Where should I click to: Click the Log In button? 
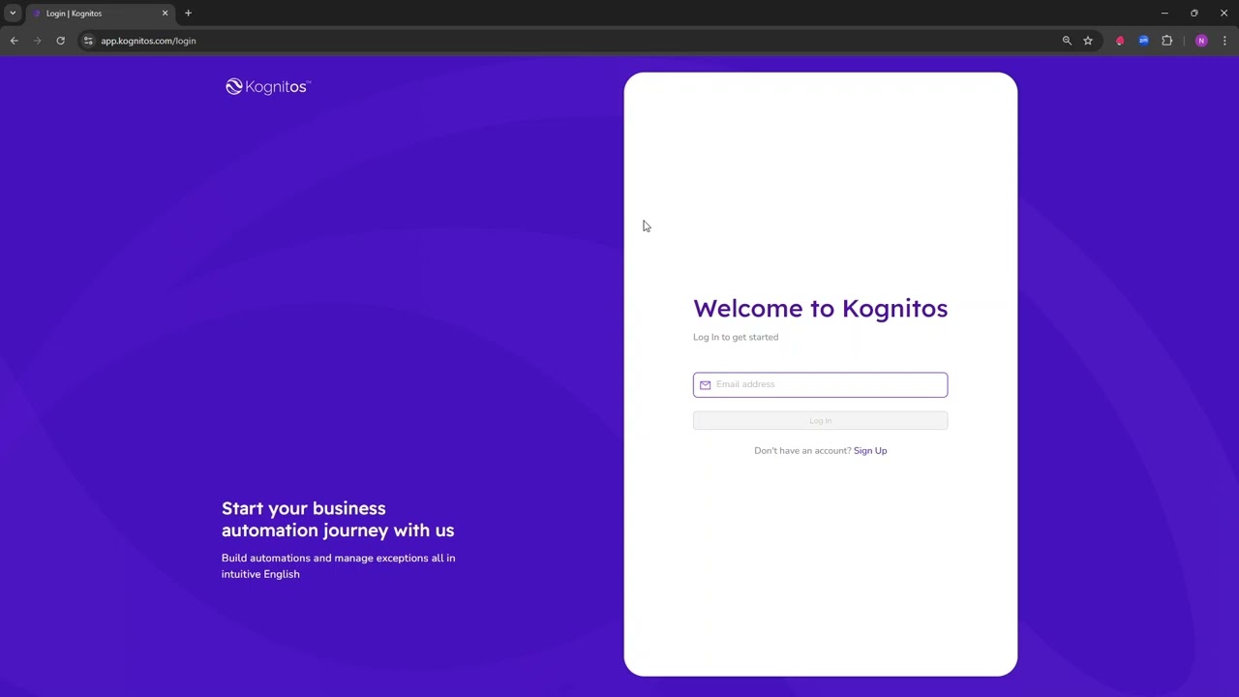[x=820, y=420]
